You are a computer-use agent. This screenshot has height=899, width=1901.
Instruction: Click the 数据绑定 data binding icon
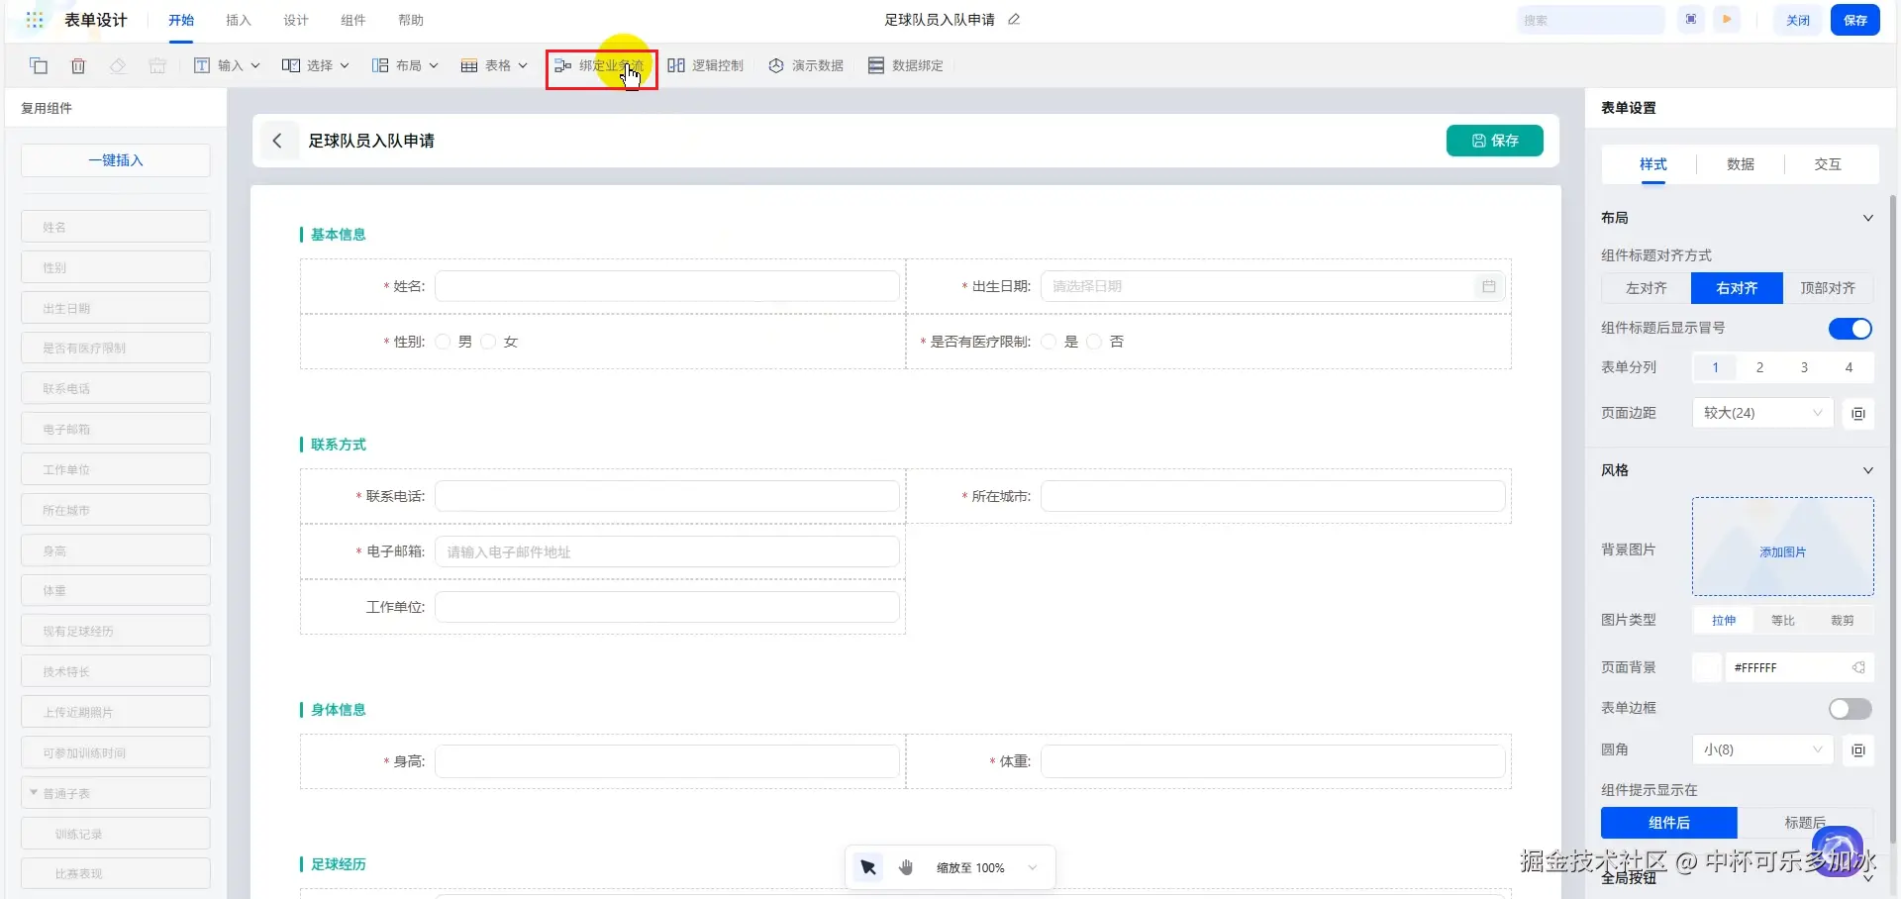876,65
